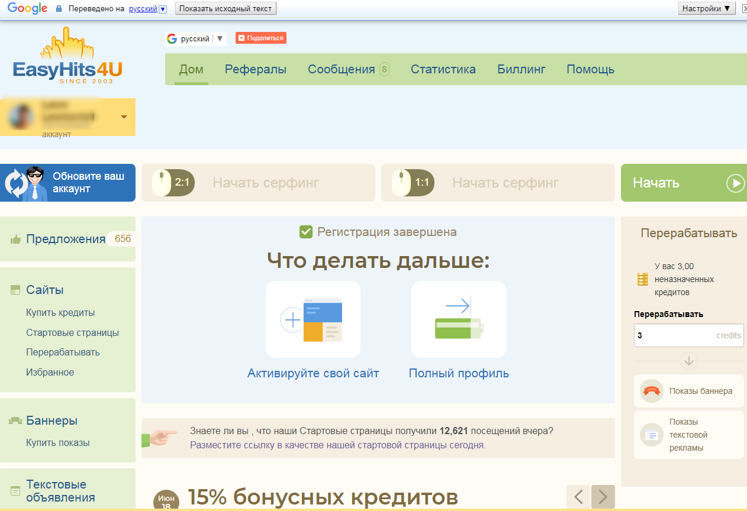This screenshot has width=747, height=511.
Task: Click the thumbs-up icon beside Предложения
Action: click(x=16, y=240)
